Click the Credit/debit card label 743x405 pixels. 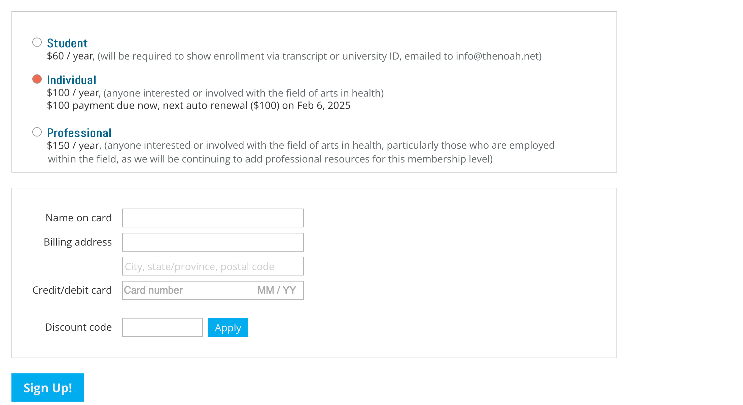tap(72, 290)
